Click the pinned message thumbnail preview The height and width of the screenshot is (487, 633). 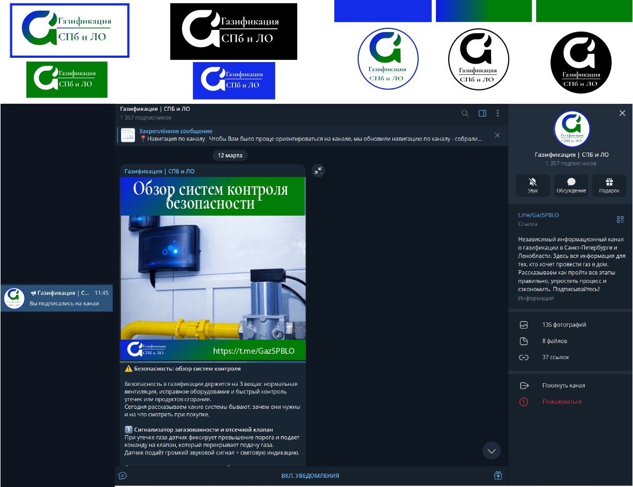pyautogui.click(x=128, y=135)
